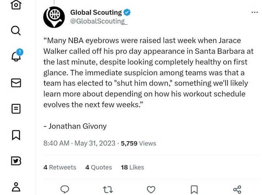Like the tweet with heart icon
The height and width of the screenshot is (195, 262).
[x=151, y=190]
